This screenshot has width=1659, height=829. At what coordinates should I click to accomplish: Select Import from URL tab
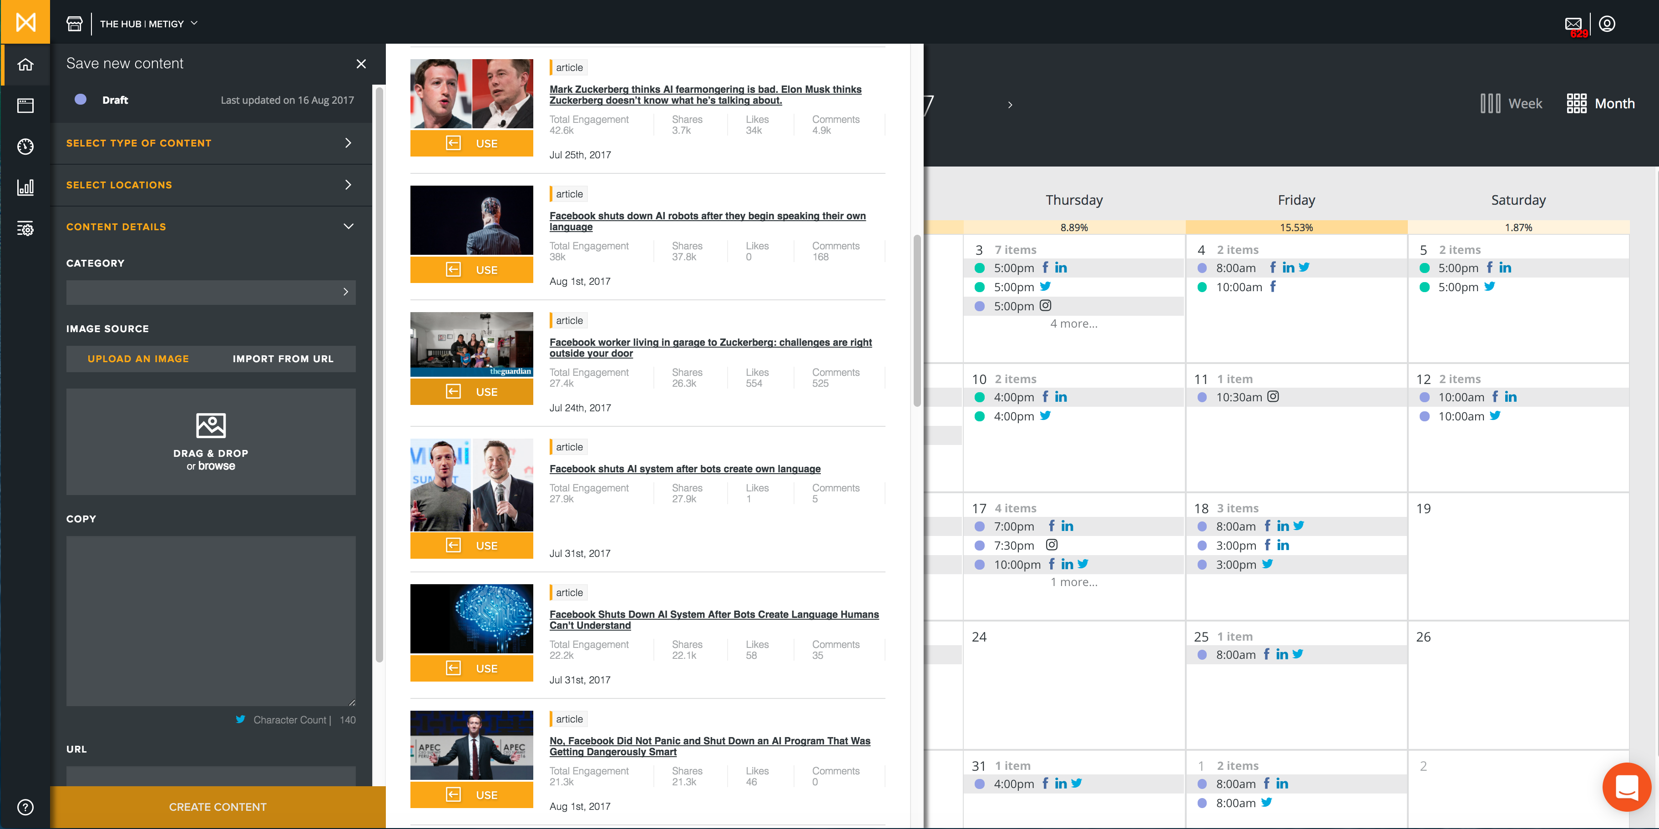click(x=283, y=359)
